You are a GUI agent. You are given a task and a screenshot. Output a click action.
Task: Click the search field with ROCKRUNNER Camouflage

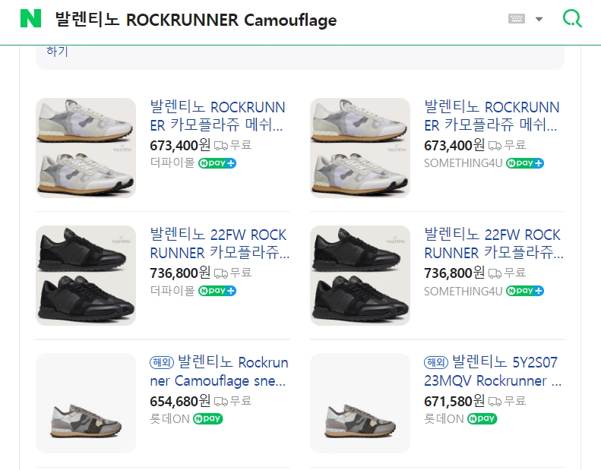click(x=228, y=20)
